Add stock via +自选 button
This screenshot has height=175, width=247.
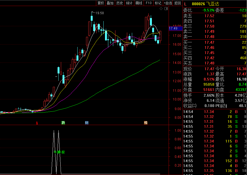tap(168, 3)
